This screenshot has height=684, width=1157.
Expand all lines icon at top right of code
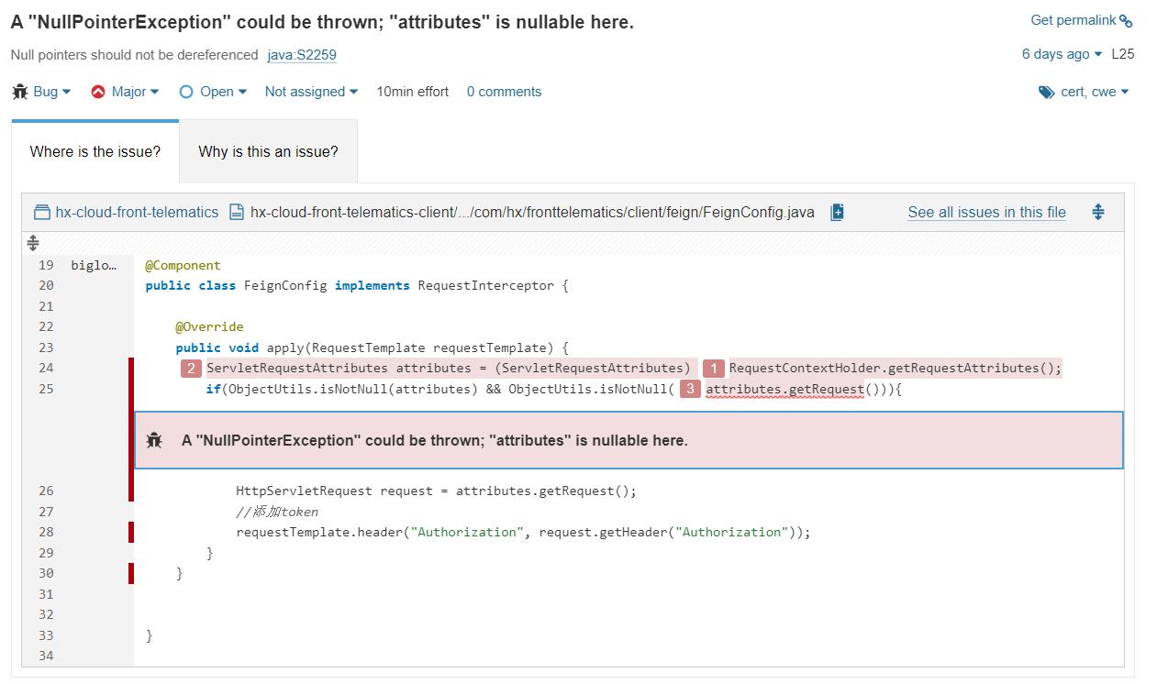click(1098, 213)
